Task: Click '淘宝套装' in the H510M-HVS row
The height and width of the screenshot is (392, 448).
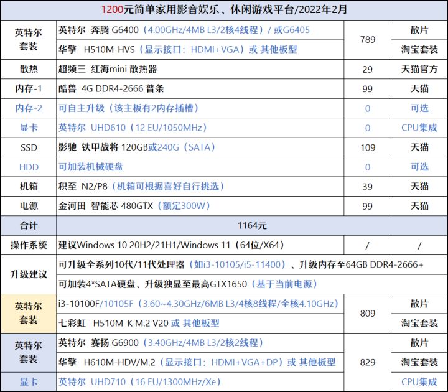Action: click(419, 50)
